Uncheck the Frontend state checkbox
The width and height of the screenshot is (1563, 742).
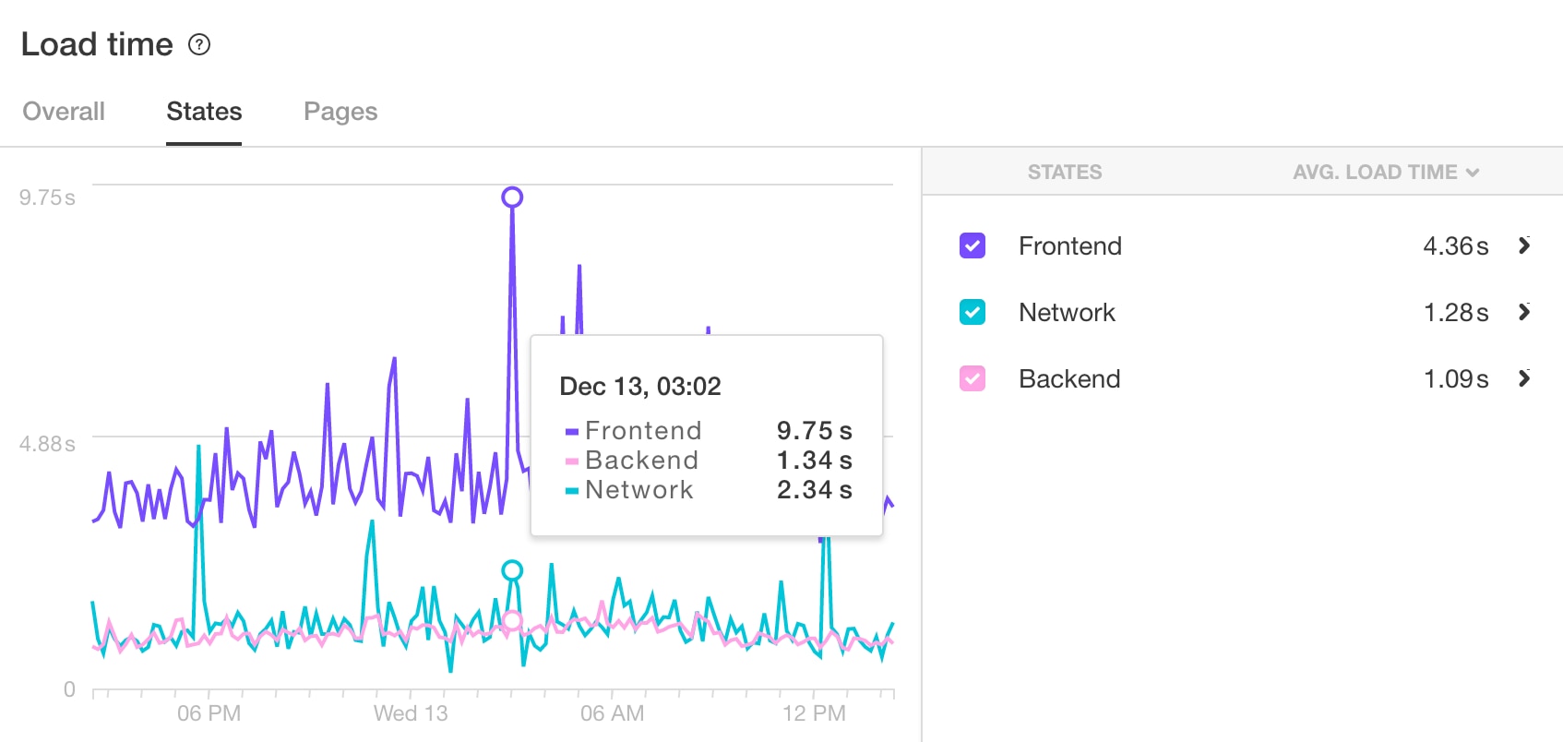click(x=972, y=245)
